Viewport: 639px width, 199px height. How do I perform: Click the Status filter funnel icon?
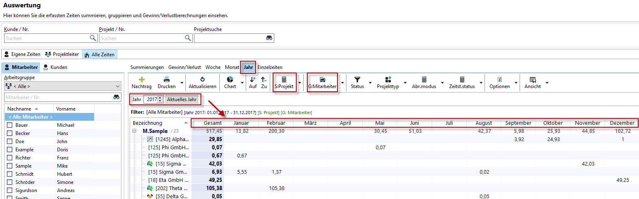pos(357,80)
